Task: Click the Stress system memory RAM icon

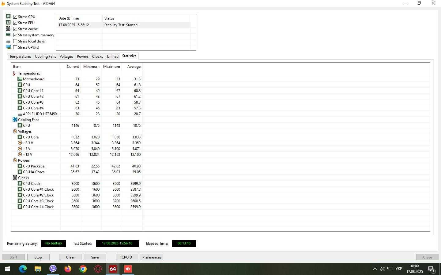Action: click(x=8, y=35)
